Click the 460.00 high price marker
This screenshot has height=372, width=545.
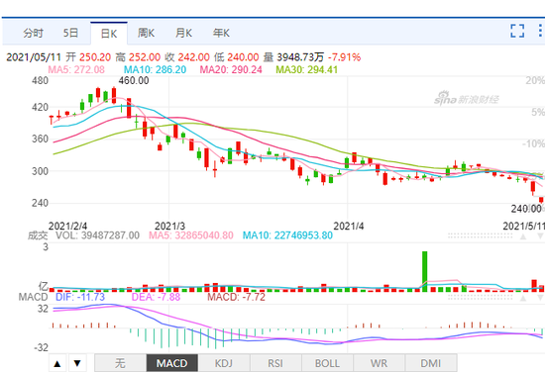click(134, 81)
